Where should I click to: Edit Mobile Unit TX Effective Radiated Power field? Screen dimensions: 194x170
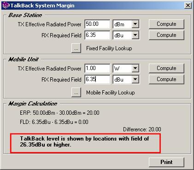pyautogui.click(x=97, y=68)
